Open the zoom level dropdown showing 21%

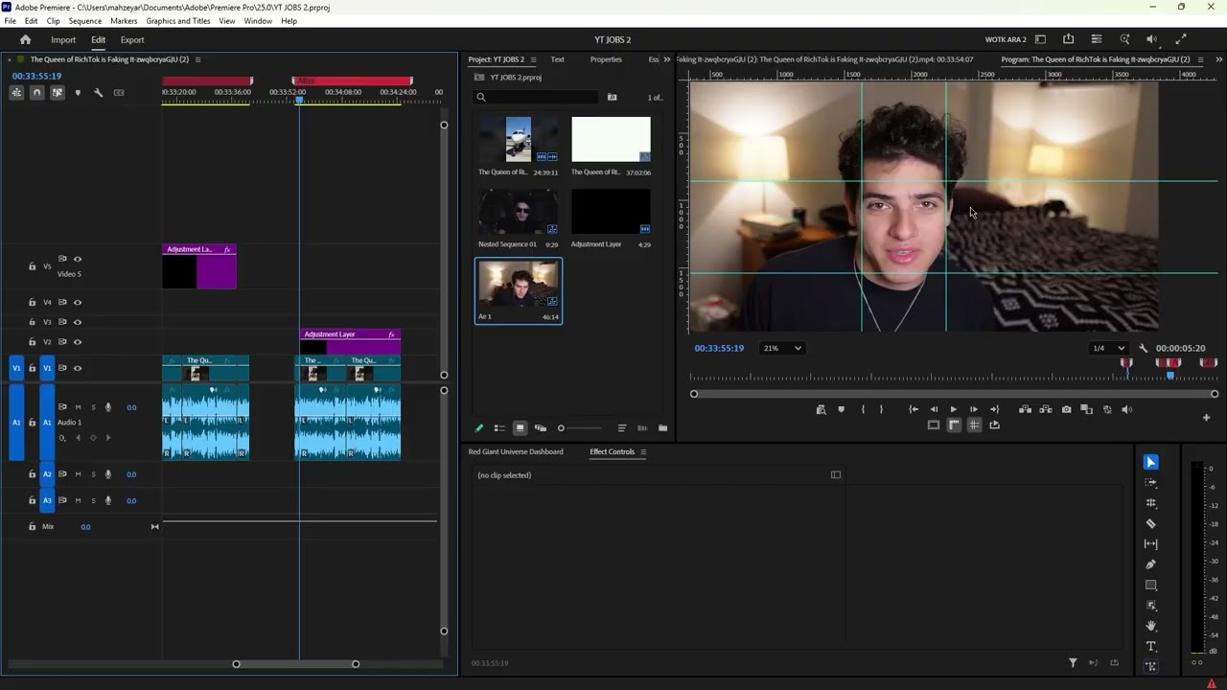click(x=781, y=348)
